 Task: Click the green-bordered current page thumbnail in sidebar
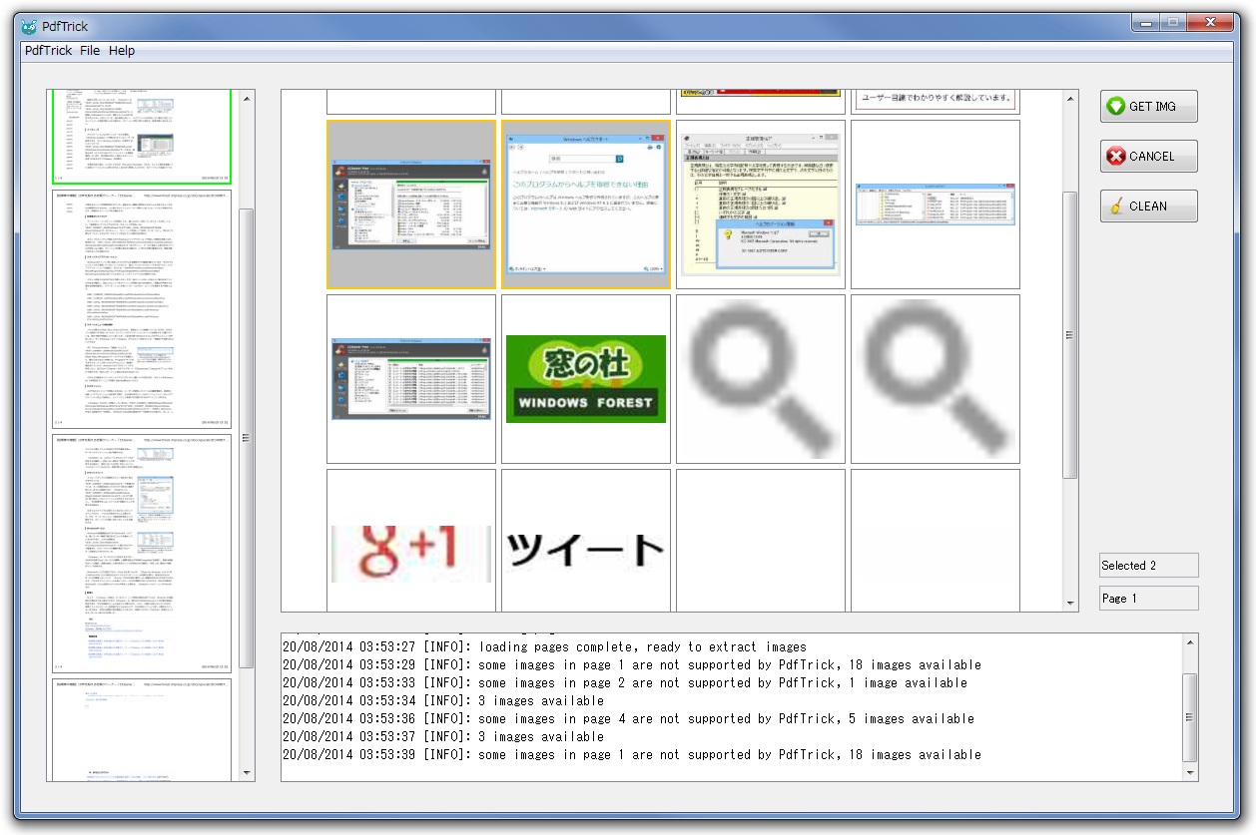point(142,137)
